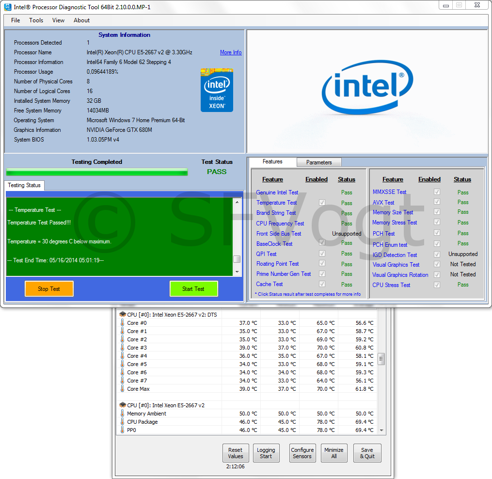Viewport: 492px width, 479px height.
Task: Click thermometer icon for Core #1
Action: tap(122, 331)
